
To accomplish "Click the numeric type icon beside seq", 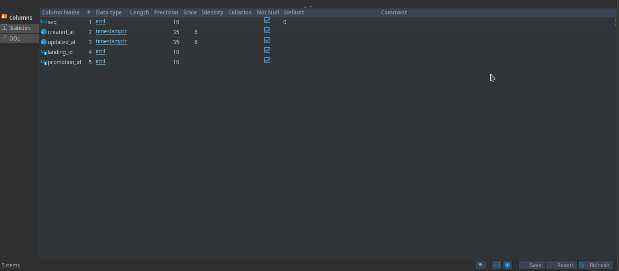I will (44, 22).
